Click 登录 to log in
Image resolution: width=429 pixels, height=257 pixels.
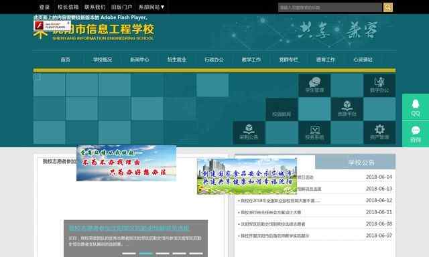coord(44,7)
